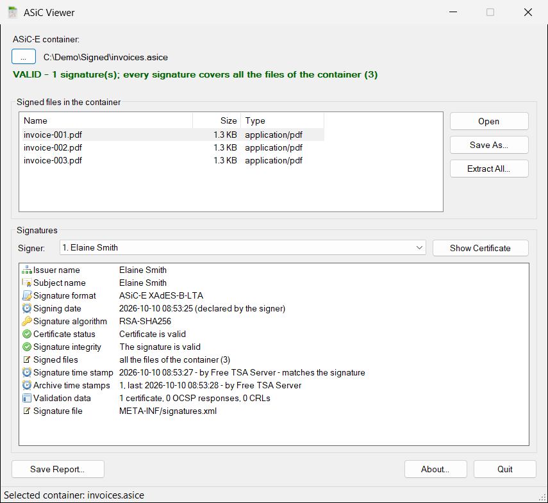The height and width of the screenshot is (503, 548).
Task: Click the Signature integrity green check icon
Action: click(x=27, y=347)
